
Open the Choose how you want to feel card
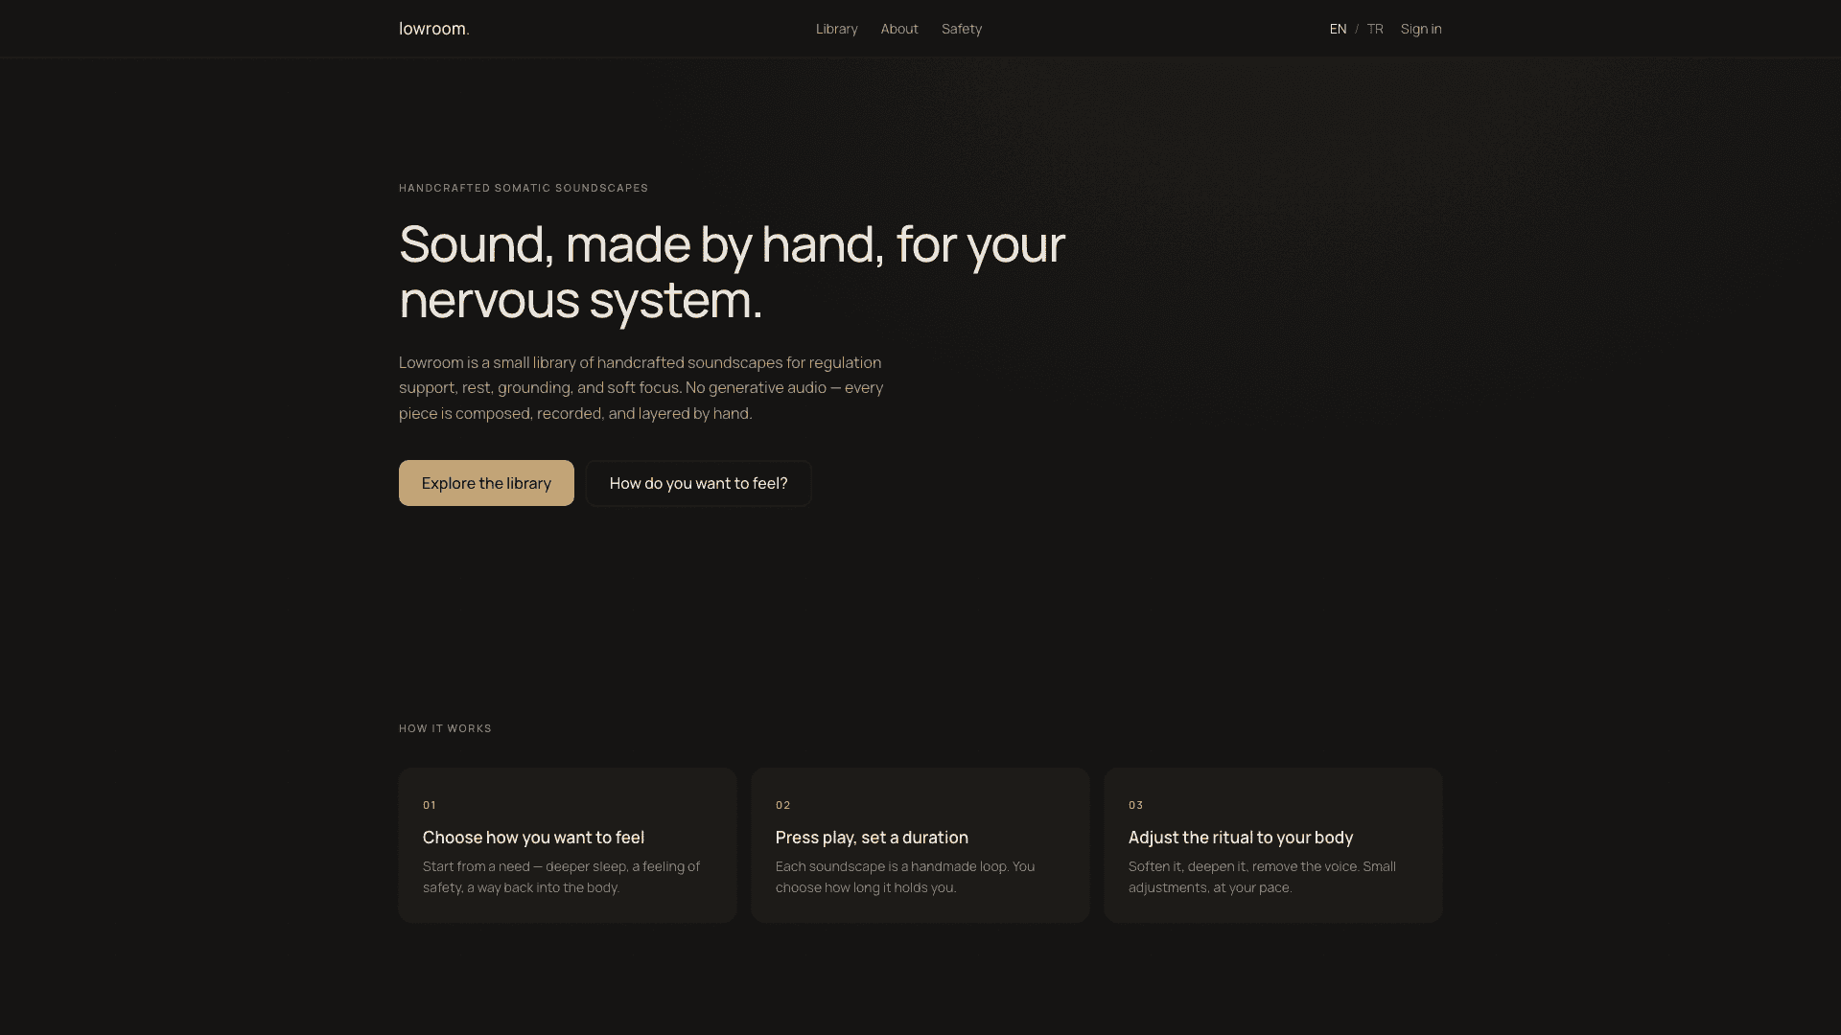(x=568, y=845)
